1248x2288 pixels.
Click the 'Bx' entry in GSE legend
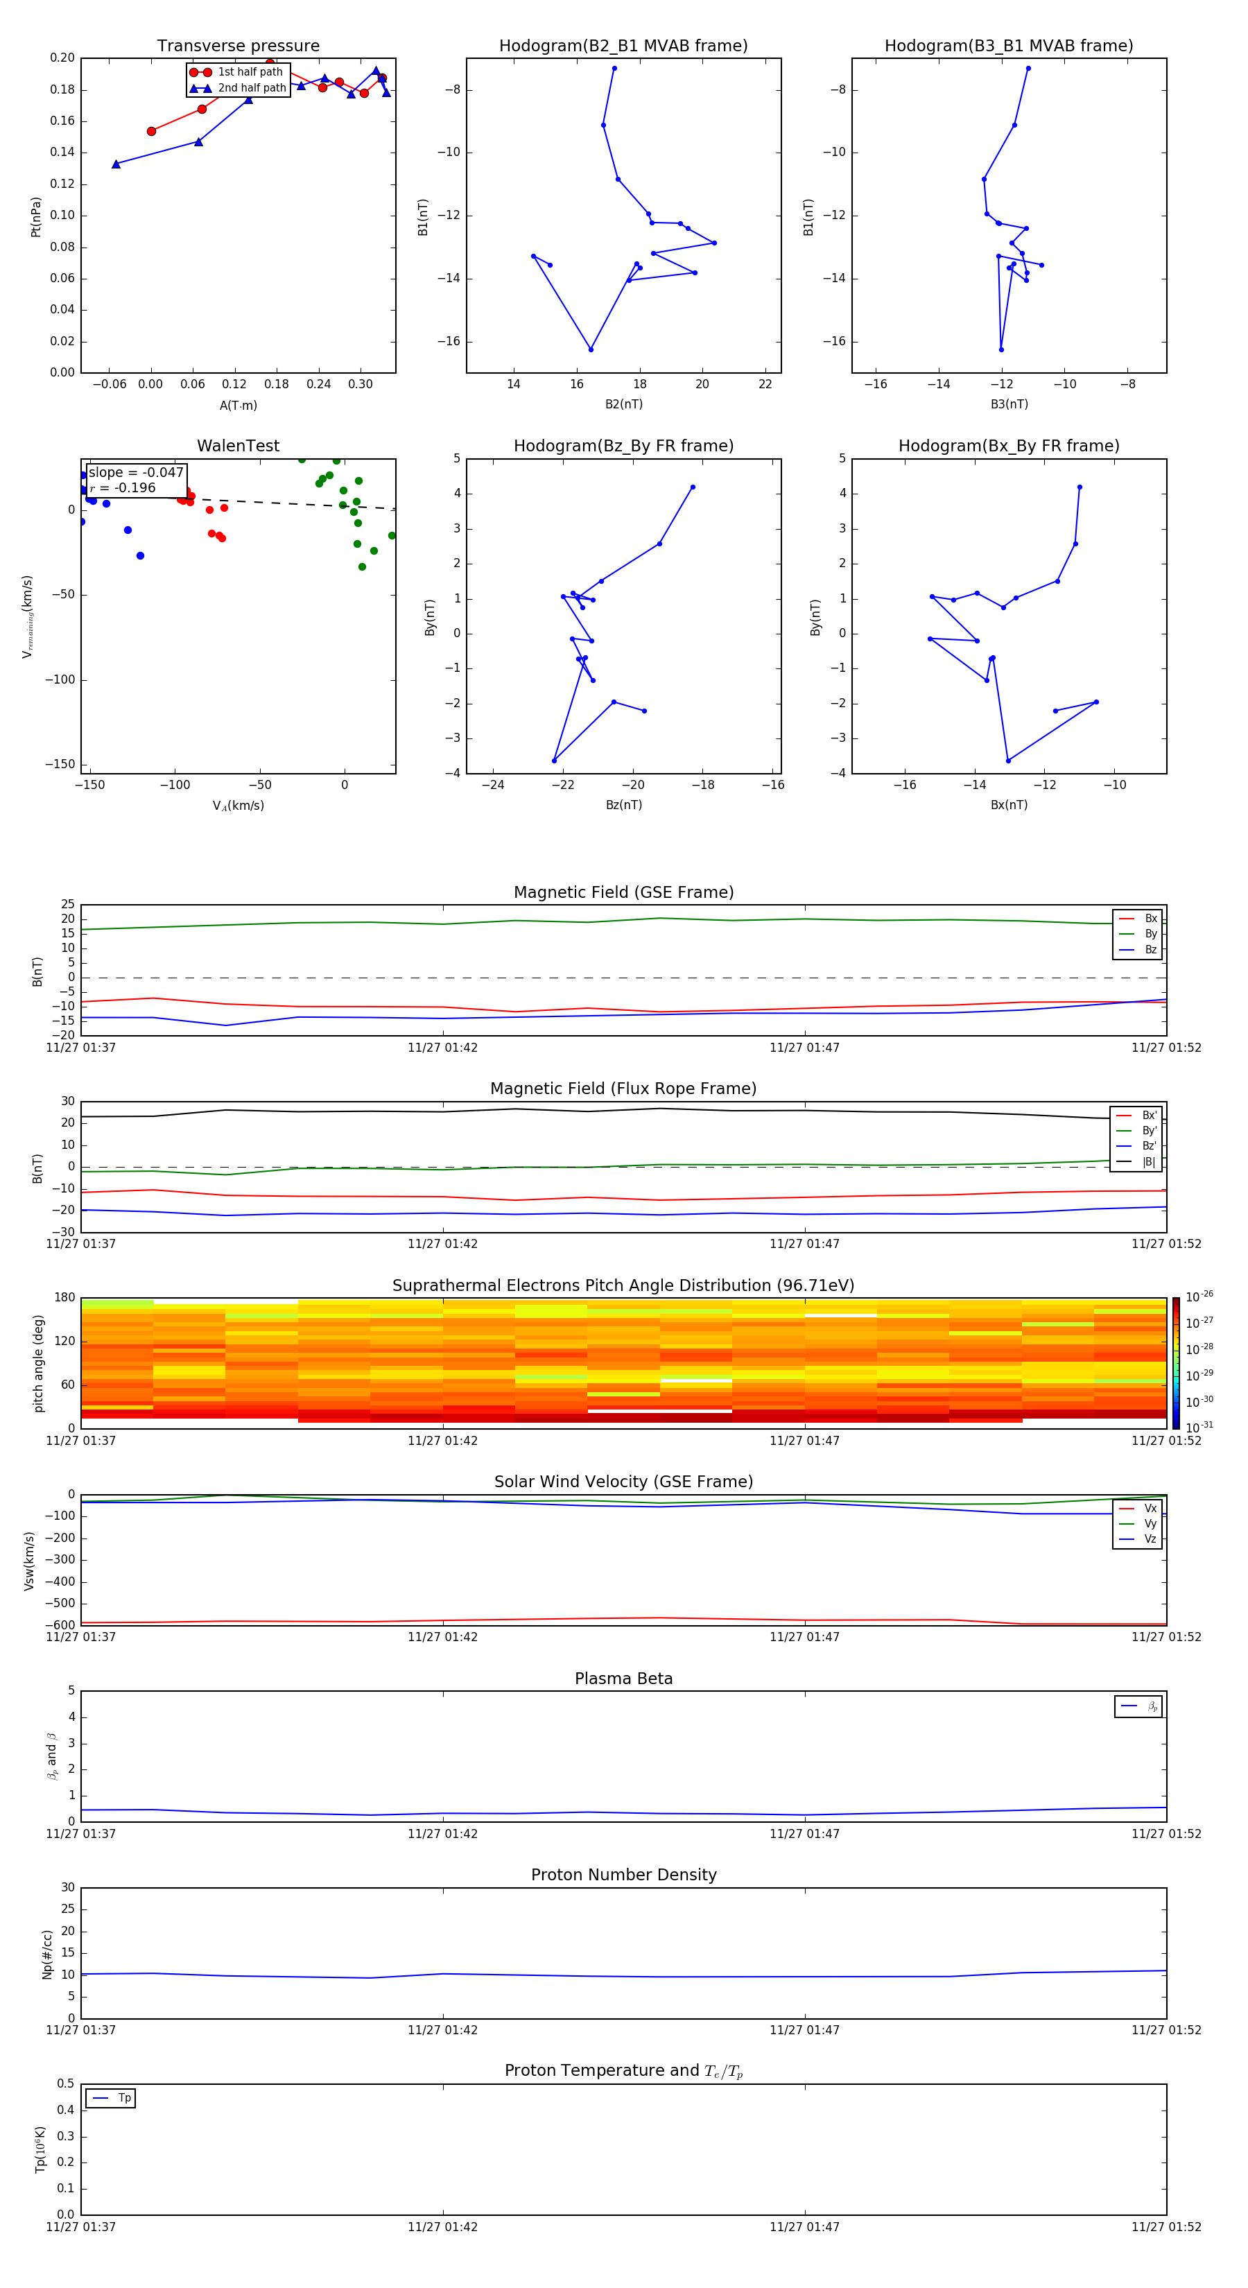(1138, 919)
